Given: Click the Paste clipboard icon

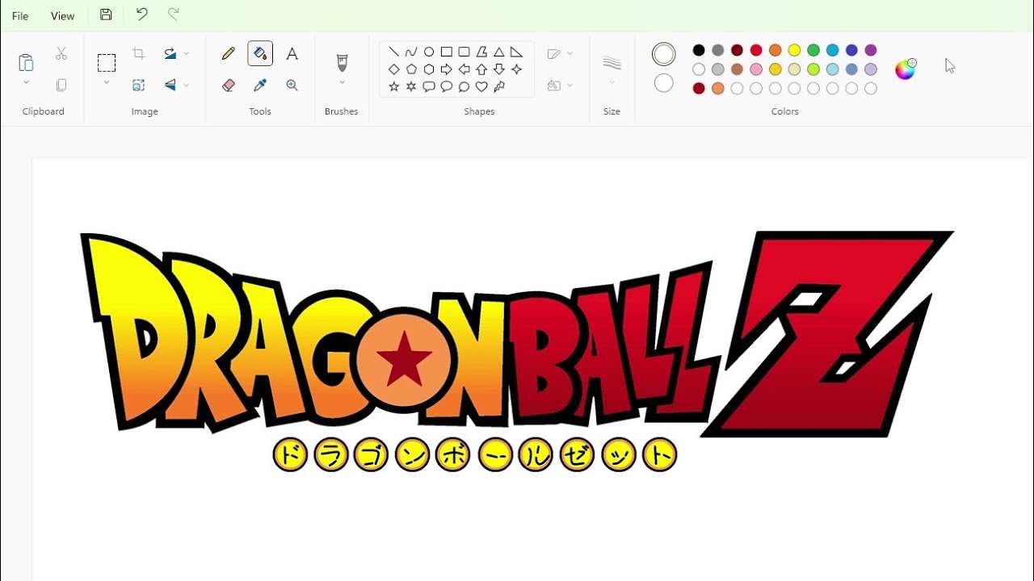Looking at the screenshot, I should coord(26,62).
